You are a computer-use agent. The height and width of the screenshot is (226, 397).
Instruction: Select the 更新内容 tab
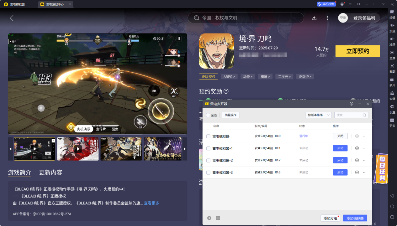pyautogui.click(x=50, y=172)
